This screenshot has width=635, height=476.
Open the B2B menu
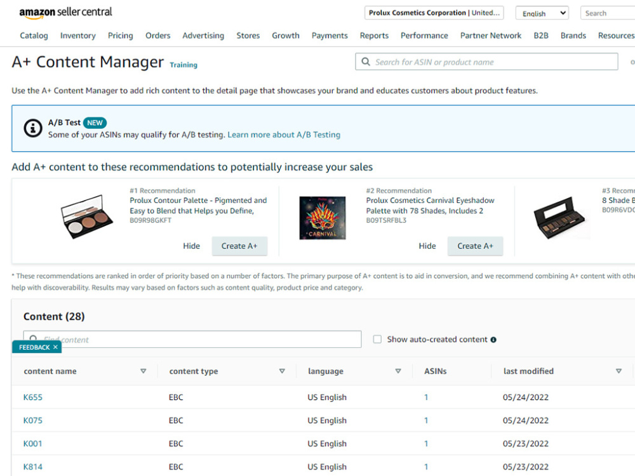pos(541,36)
